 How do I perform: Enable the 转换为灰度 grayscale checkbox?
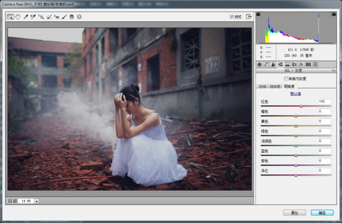click(286, 78)
